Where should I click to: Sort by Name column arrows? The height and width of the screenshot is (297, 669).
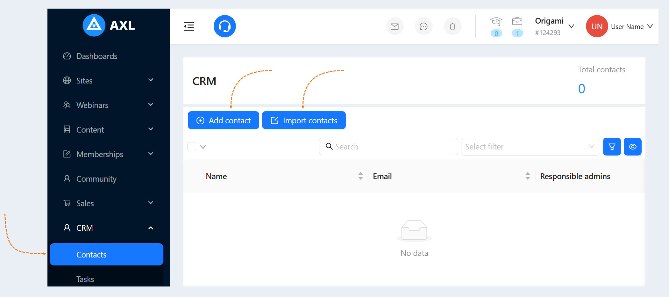[x=360, y=176]
